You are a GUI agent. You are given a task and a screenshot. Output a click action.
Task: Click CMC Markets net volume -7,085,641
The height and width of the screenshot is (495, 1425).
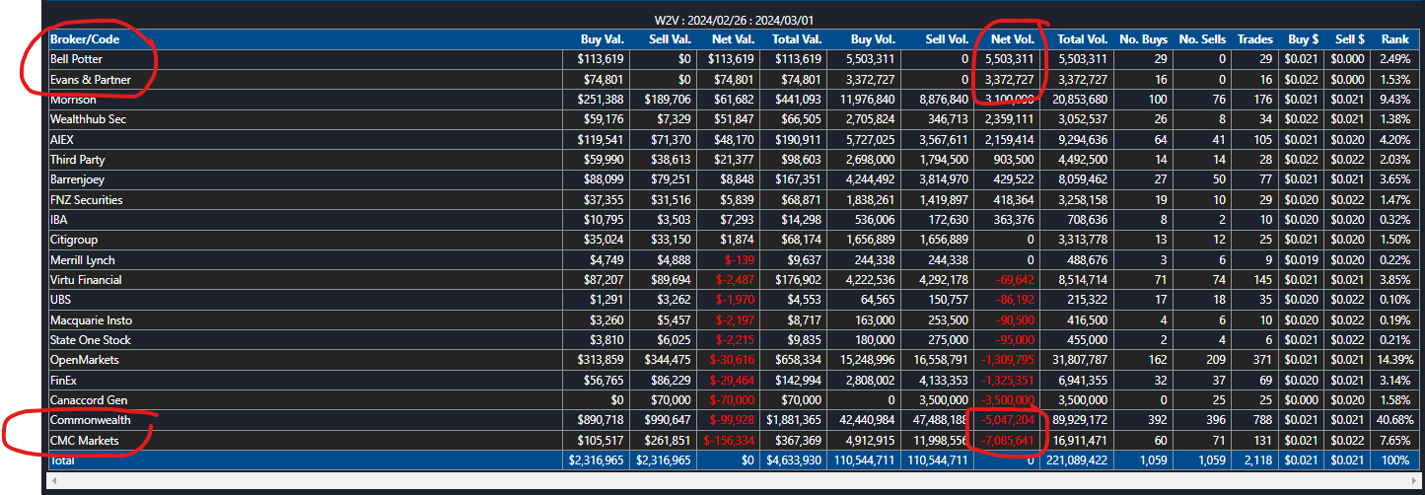(1005, 440)
